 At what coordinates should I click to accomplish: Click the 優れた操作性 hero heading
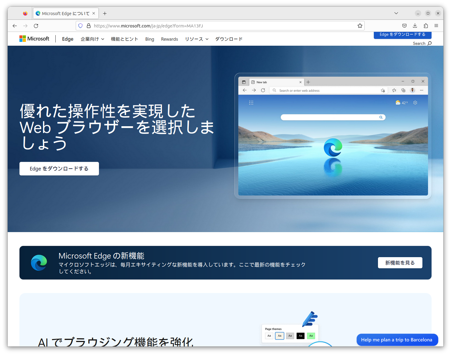pyautogui.click(x=117, y=127)
